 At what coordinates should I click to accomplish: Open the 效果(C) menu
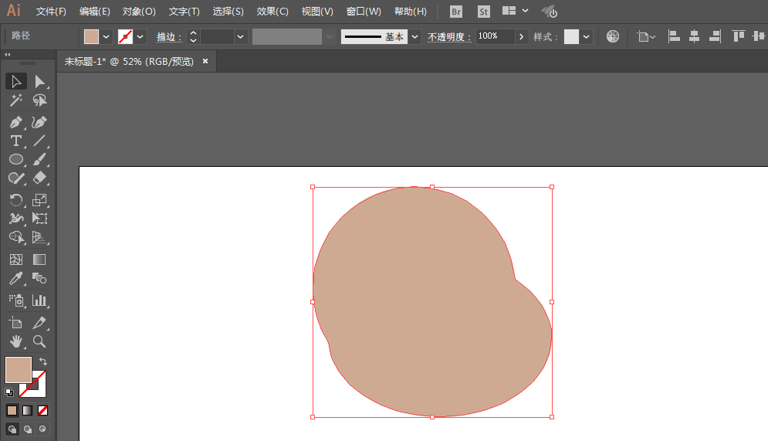point(272,12)
